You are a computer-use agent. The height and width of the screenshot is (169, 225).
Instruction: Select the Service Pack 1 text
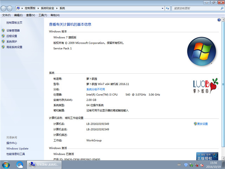pos(63,49)
